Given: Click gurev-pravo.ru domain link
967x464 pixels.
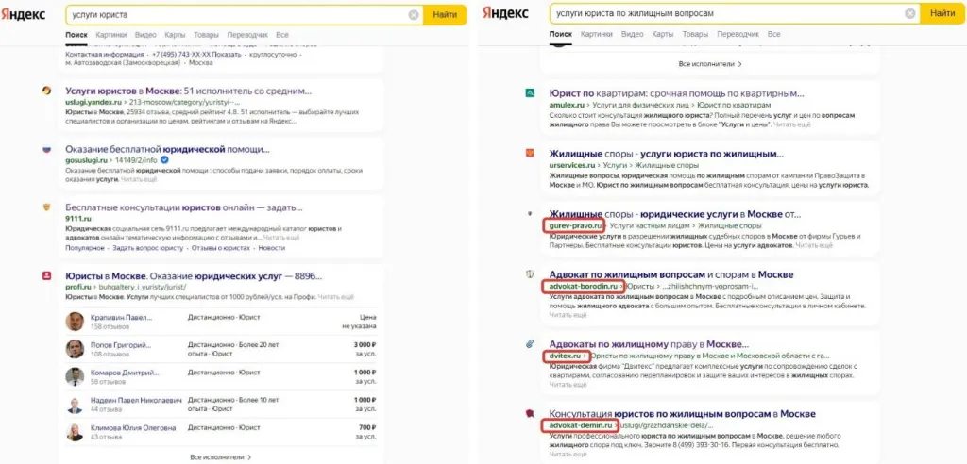Looking at the screenshot, I should 573,226.
